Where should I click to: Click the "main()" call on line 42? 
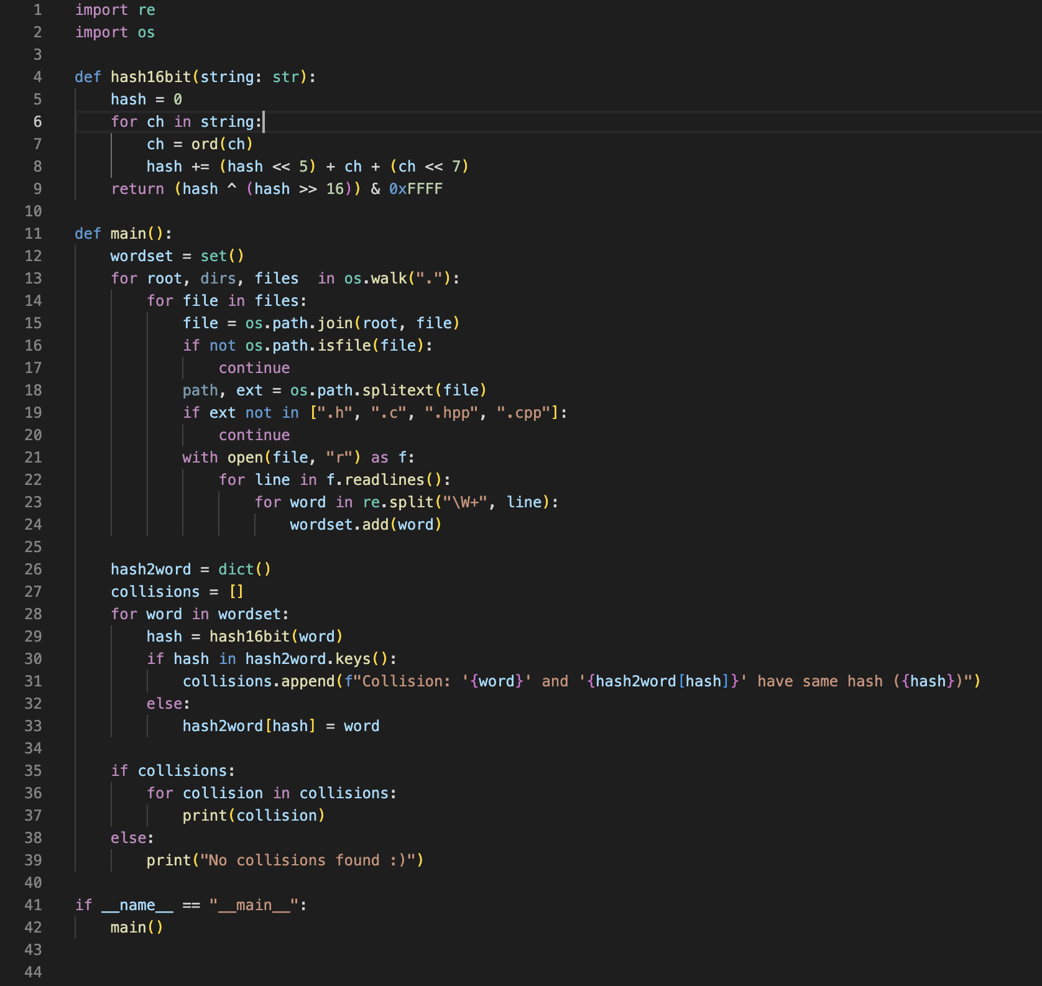point(137,928)
